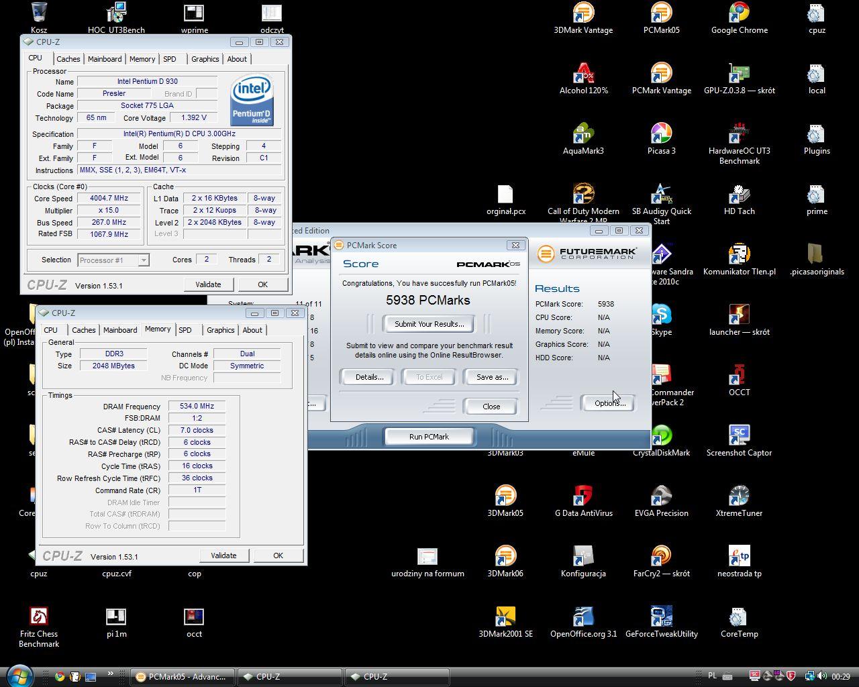Open the PCMark05 desktop shortcut
Viewport: 859px width, 687px height.
click(x=661, y=18)
